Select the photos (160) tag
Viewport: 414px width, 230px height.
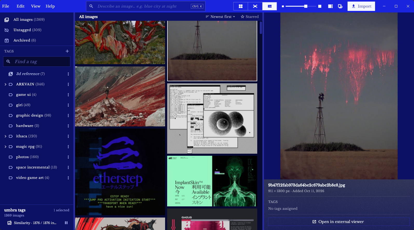pyautogui.click(x=37, y=157)
